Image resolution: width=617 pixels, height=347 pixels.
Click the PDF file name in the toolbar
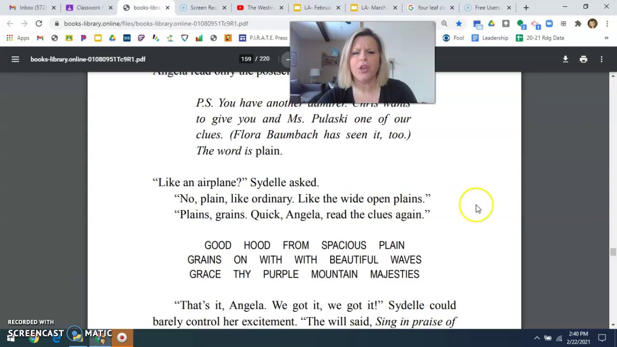click(88, 59)
